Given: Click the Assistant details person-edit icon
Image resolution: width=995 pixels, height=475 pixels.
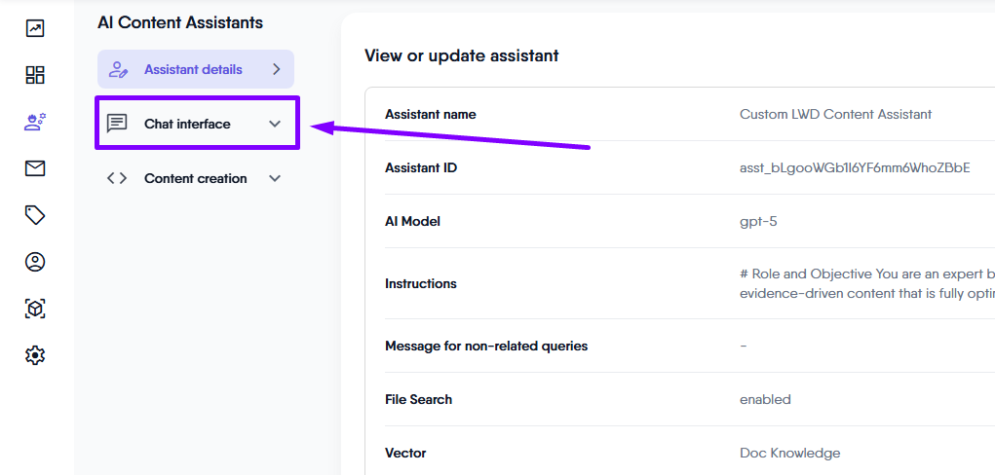Looking at the screenshot, I should [119, 69].
